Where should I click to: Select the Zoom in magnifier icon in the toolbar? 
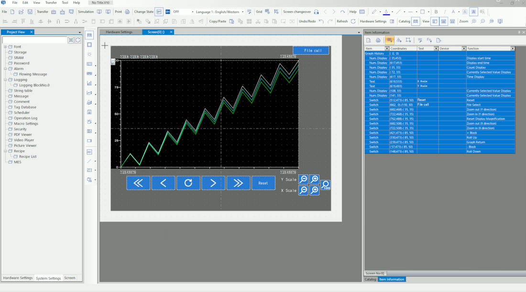click(474, 21)
